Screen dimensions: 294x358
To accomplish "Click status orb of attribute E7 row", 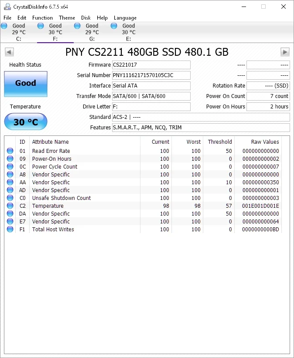I will pos(10,221).
